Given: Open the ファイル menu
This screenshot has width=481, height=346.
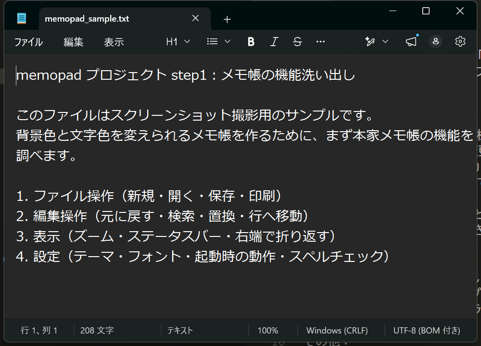Looking at the screenshot, I should (x=28, y=42).
